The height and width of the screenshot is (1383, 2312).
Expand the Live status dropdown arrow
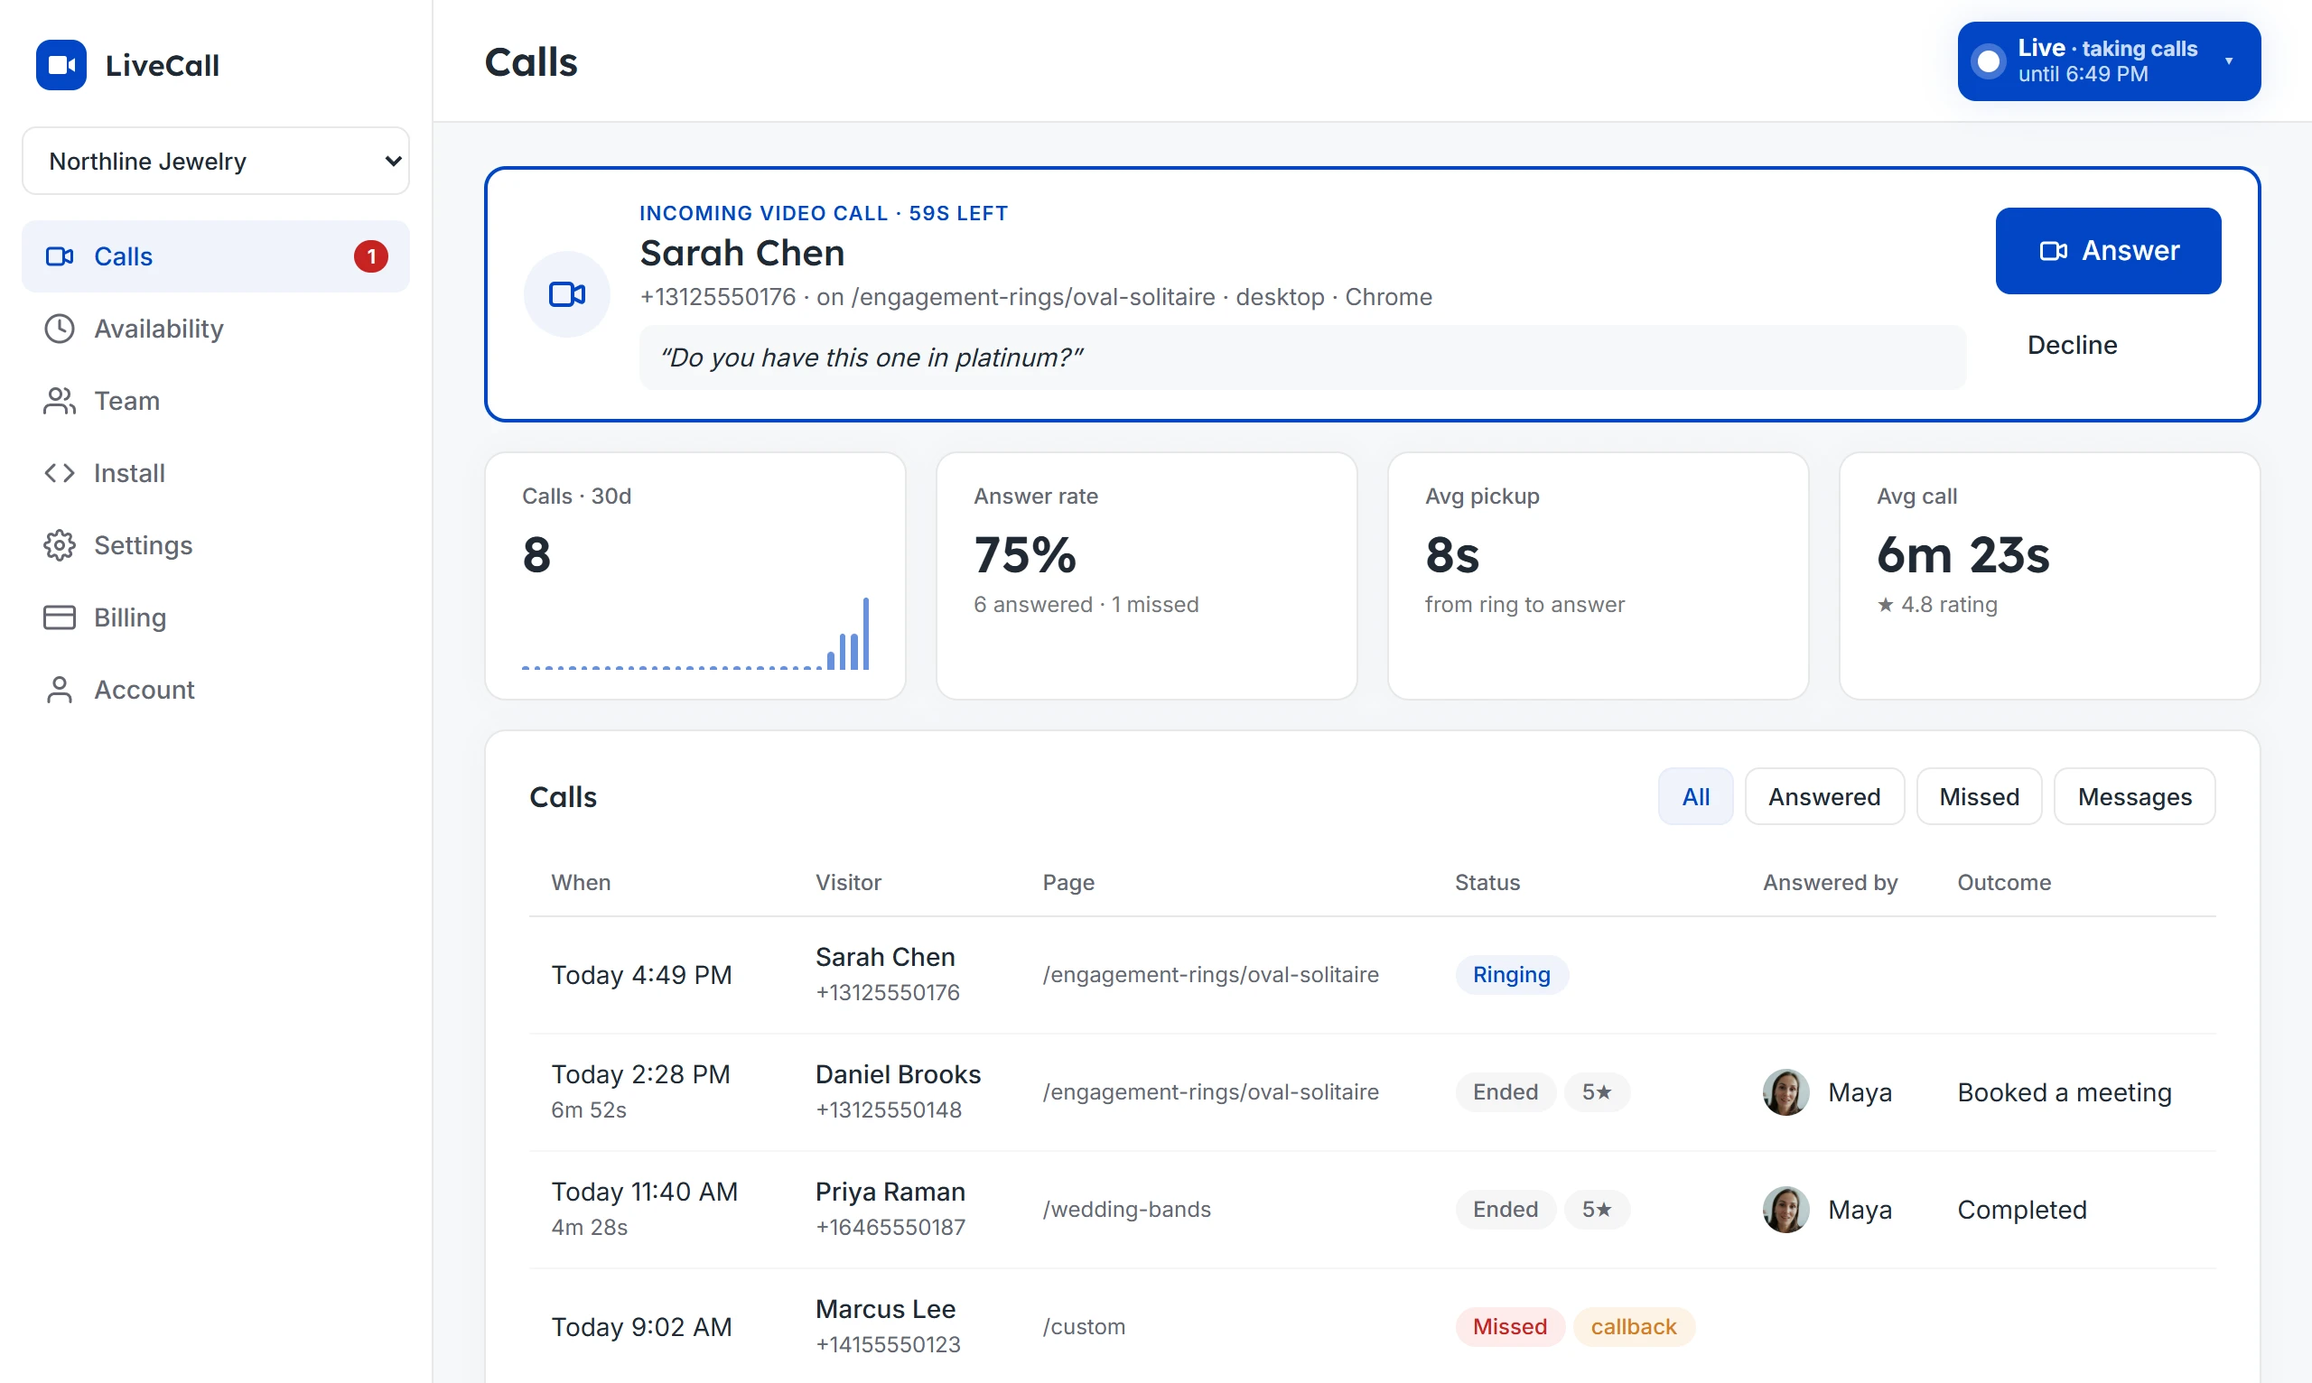(2229, 61)
